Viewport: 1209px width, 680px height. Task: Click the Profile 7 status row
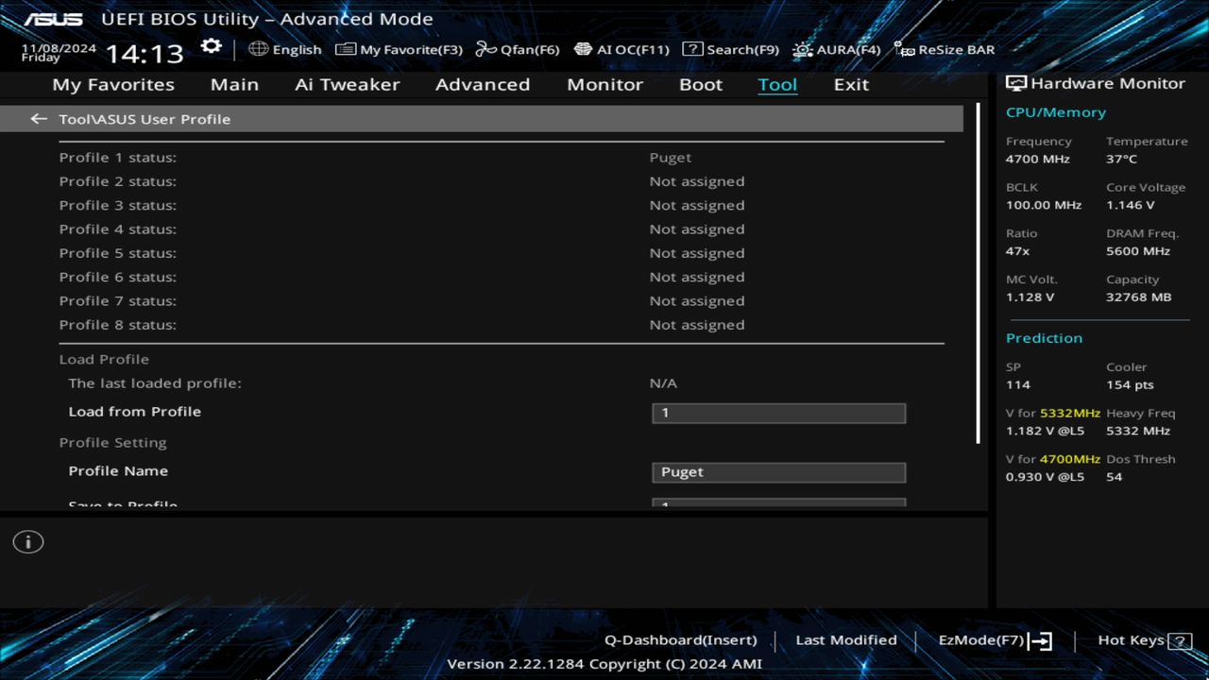(x=502, y=301)
